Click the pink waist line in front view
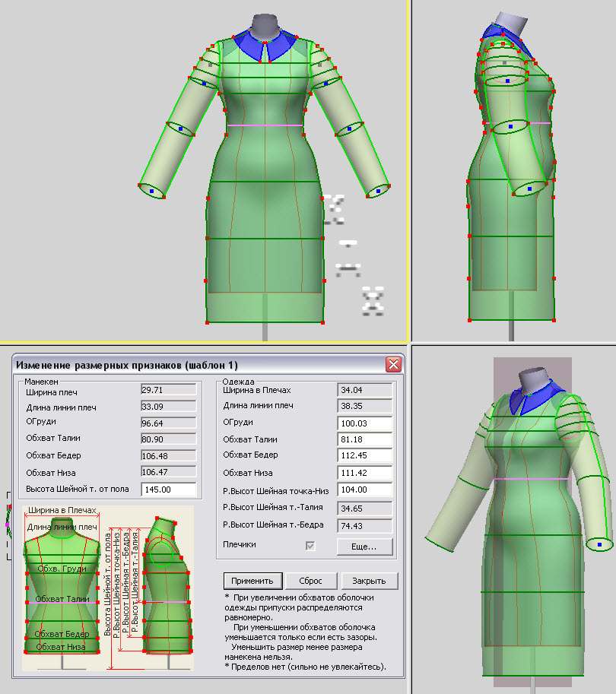 point(265,125)
